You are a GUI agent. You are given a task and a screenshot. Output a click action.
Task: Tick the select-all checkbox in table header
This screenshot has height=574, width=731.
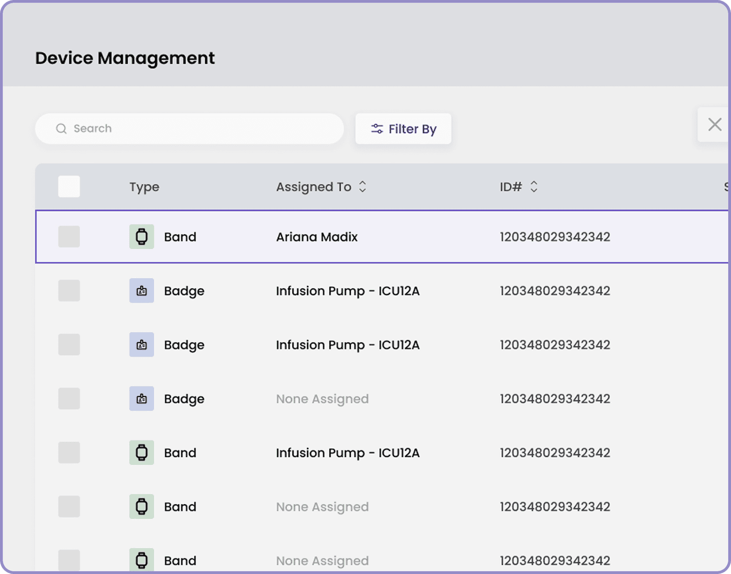coord(69,187)
